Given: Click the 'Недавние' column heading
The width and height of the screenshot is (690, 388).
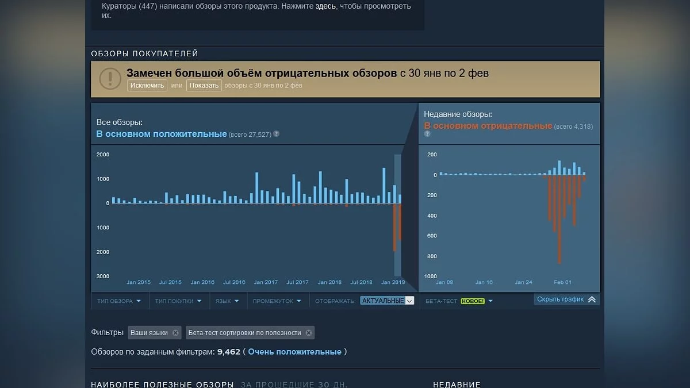Looking at the screenshot, I should pos(457,385).
